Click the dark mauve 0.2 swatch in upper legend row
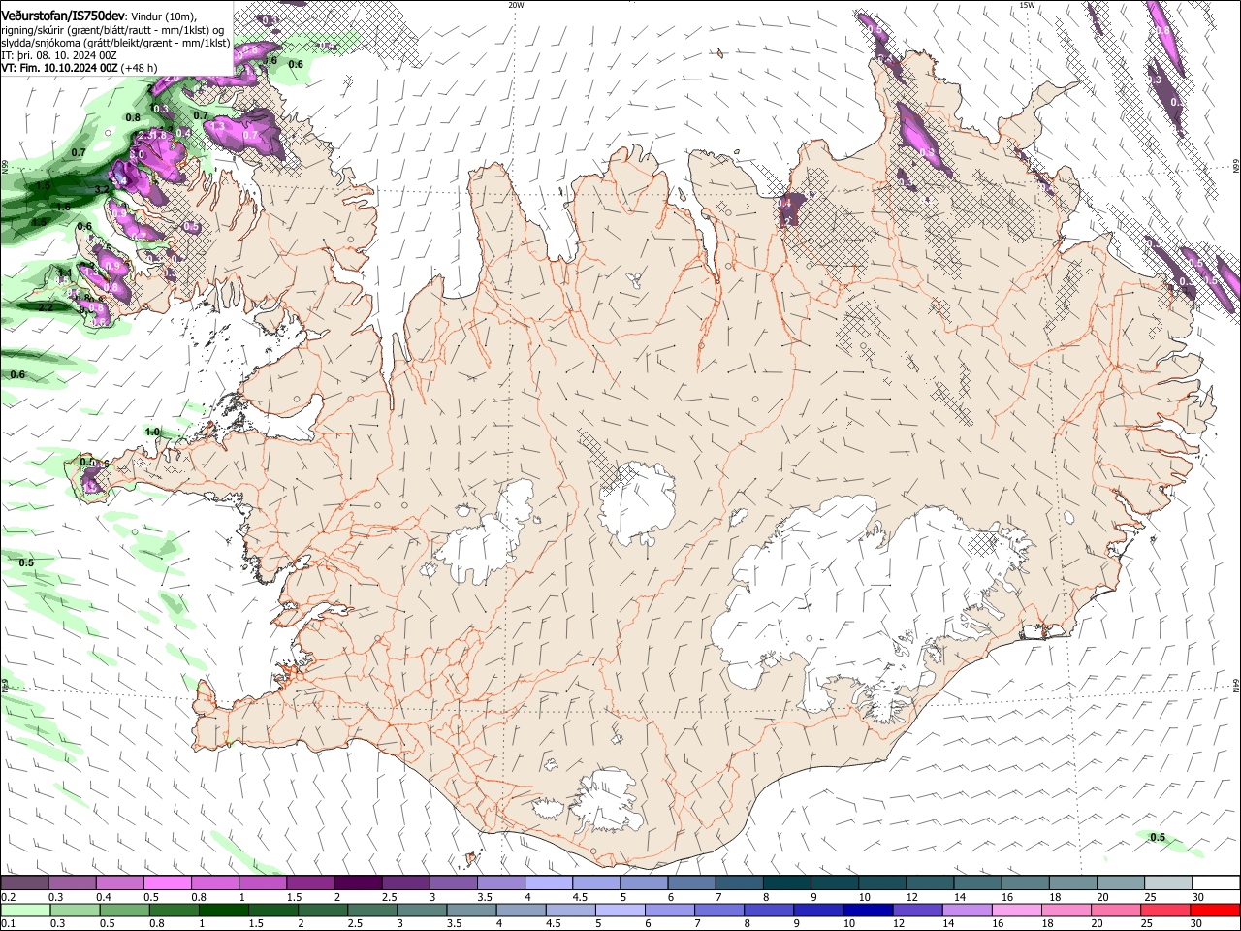 (24, 883)
